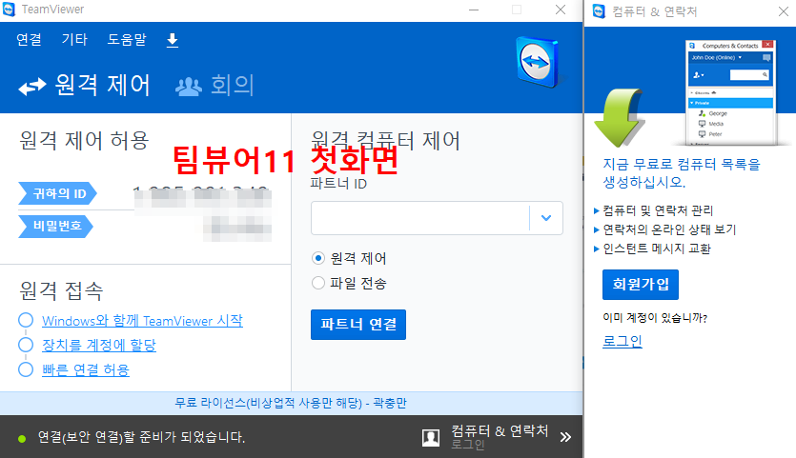
Task: Click the 이미 계정이 있습니까? text
Action: (x=655, y=318)
